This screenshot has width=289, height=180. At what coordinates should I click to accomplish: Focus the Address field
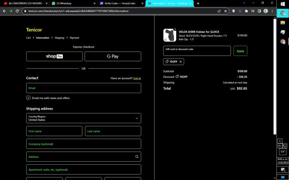tap(84, 157)
